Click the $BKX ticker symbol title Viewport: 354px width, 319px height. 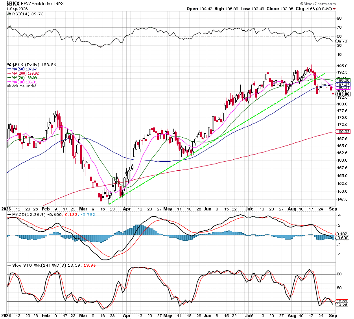pos(13,4)
